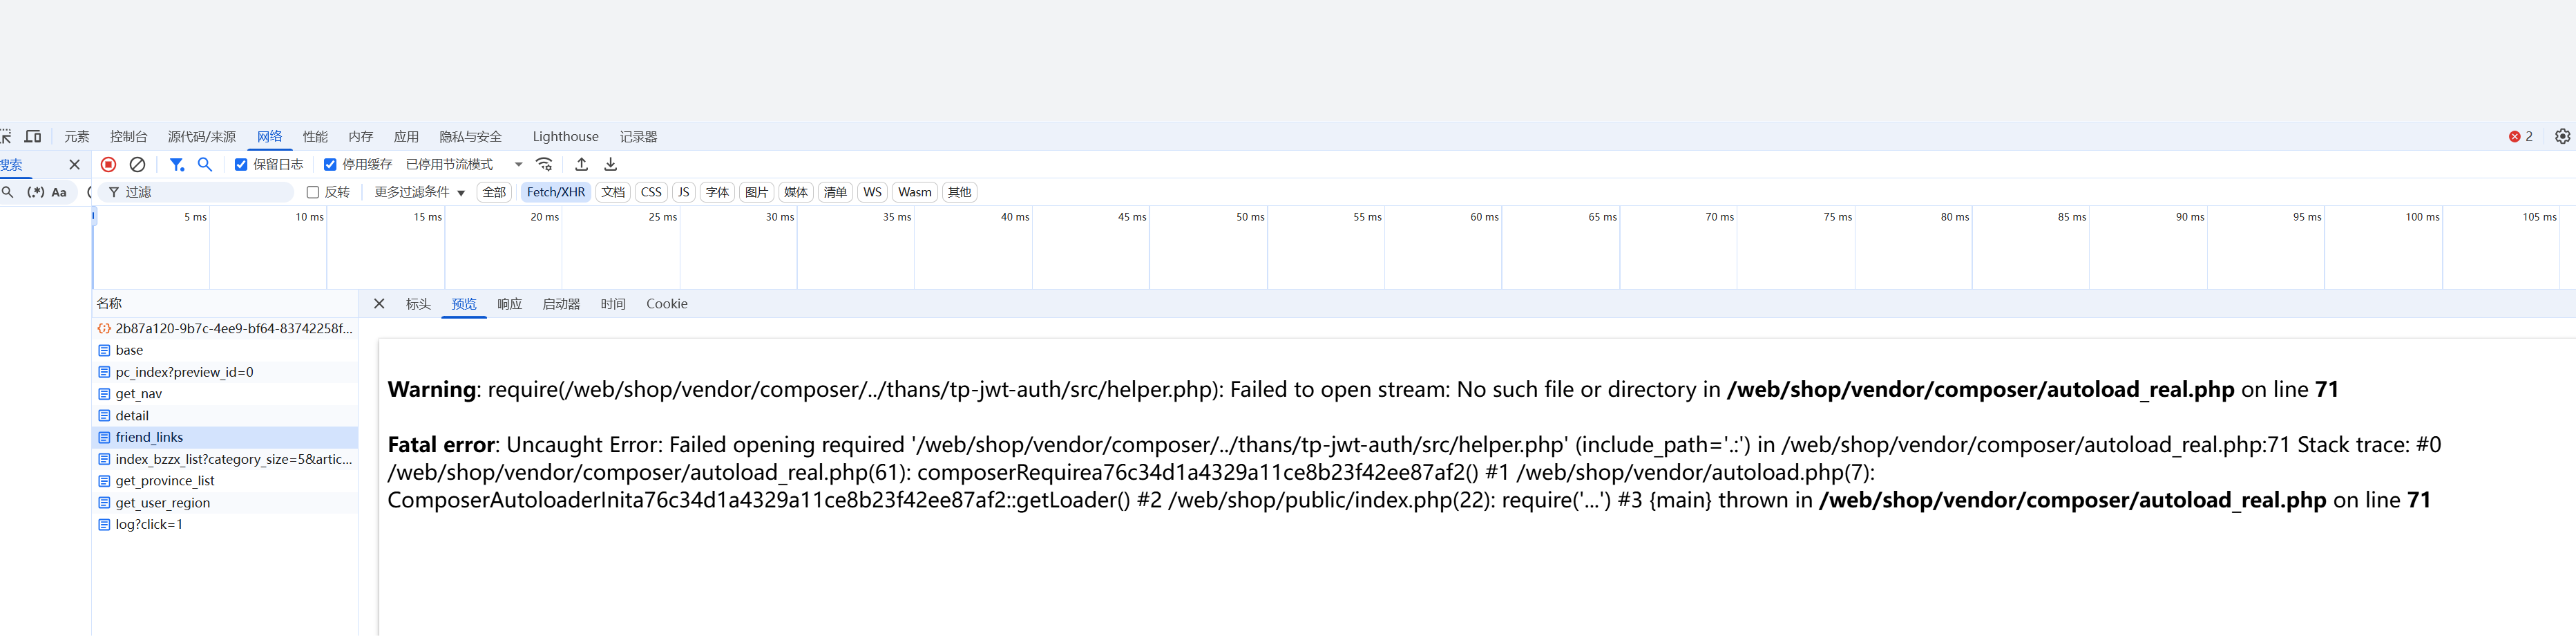Select the Fetch/XHR filter chip
Image resolution: width=2576 pixels, height=636 pixels.
pos(556,192)
